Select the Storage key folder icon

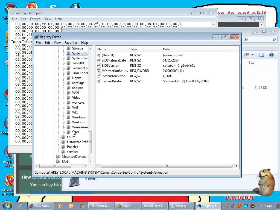[68, 48]
